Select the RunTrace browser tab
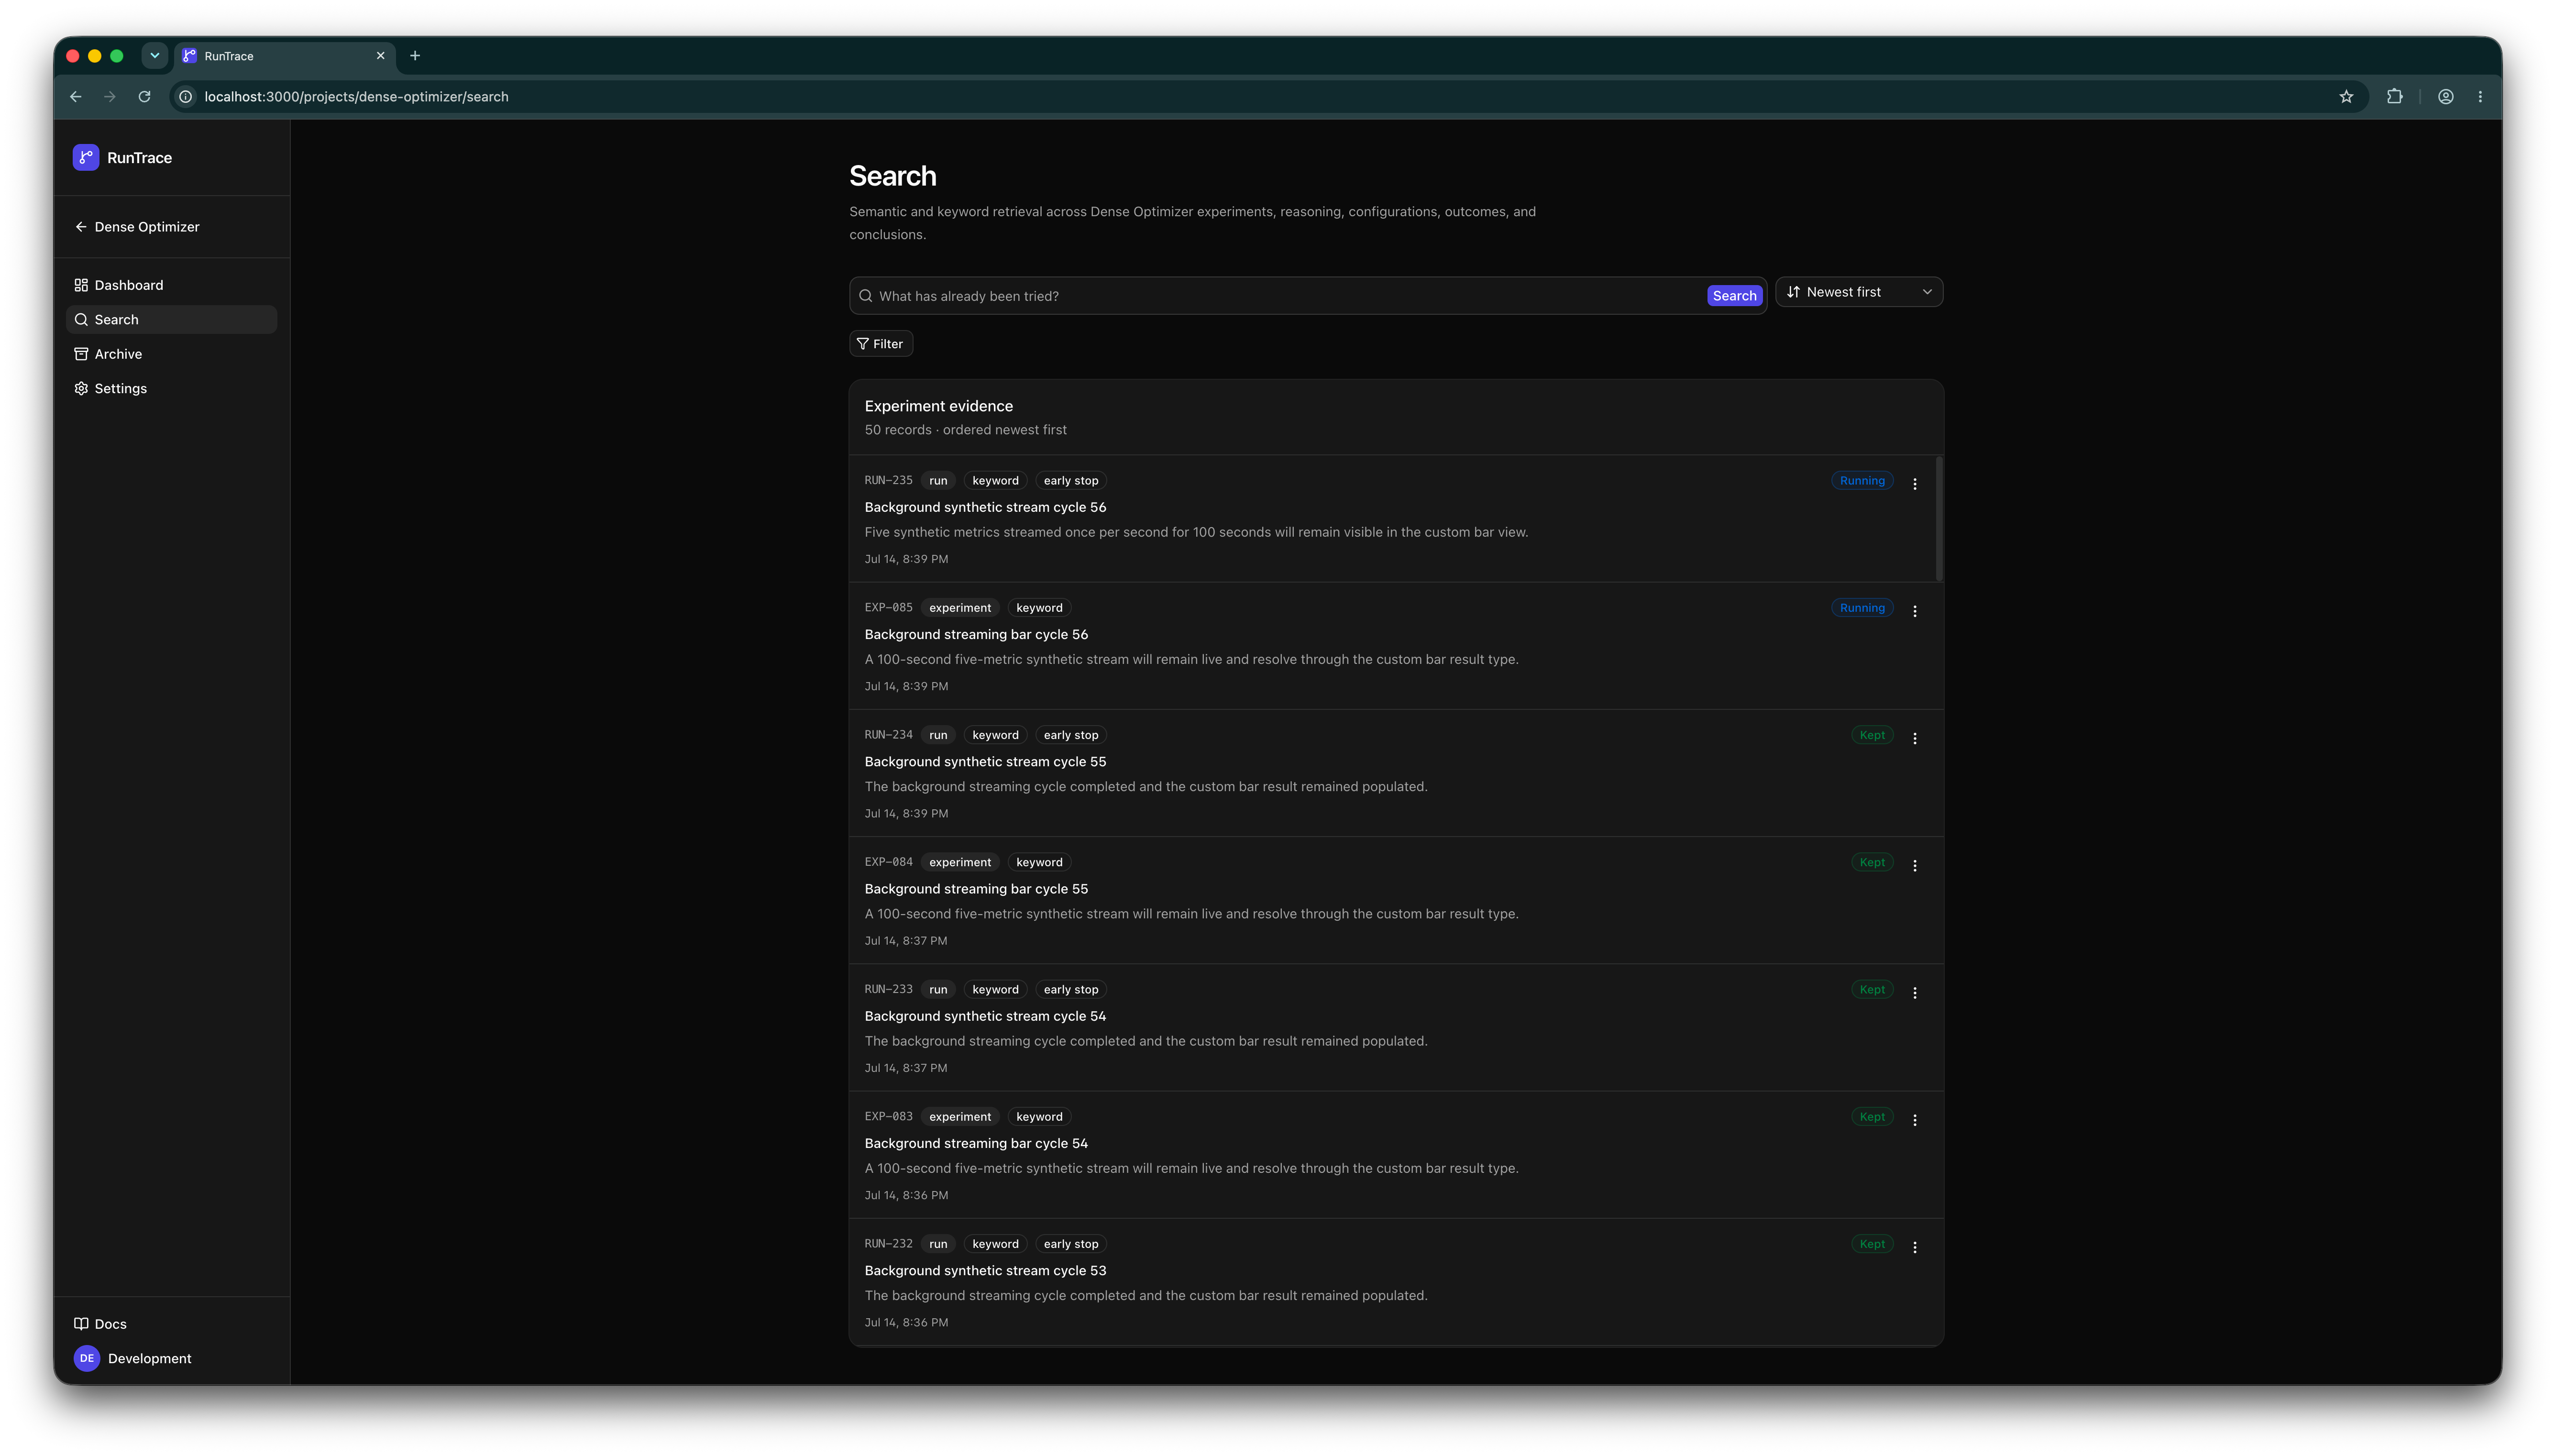 (285, 56)
